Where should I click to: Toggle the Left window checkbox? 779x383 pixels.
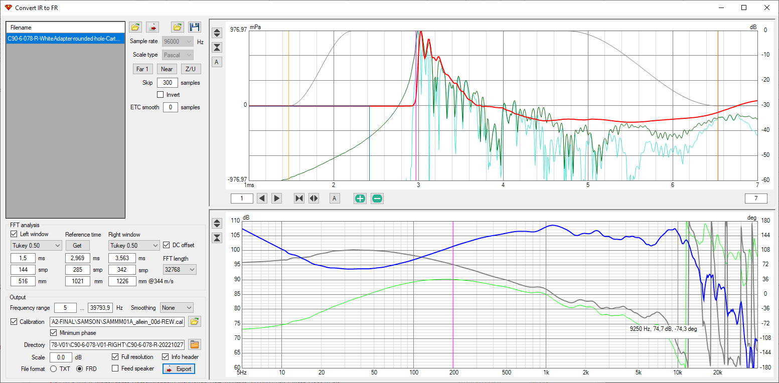14,234
